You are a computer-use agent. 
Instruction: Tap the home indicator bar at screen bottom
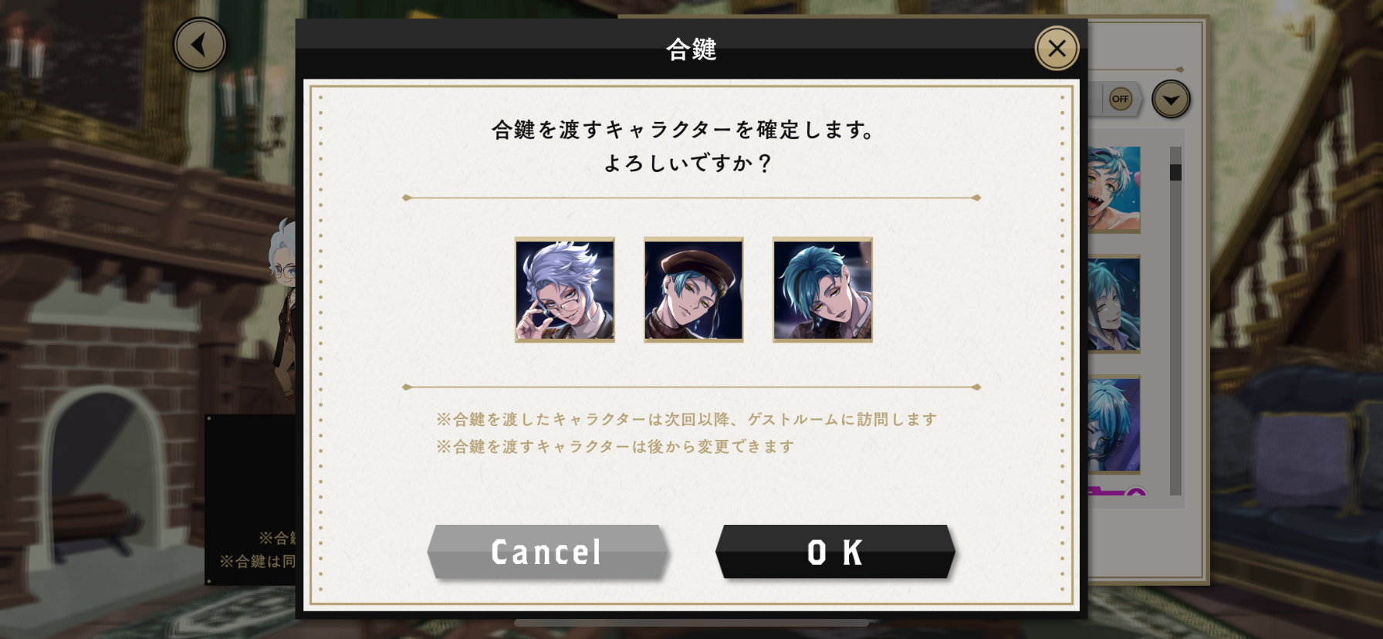[x=691, y=623]
